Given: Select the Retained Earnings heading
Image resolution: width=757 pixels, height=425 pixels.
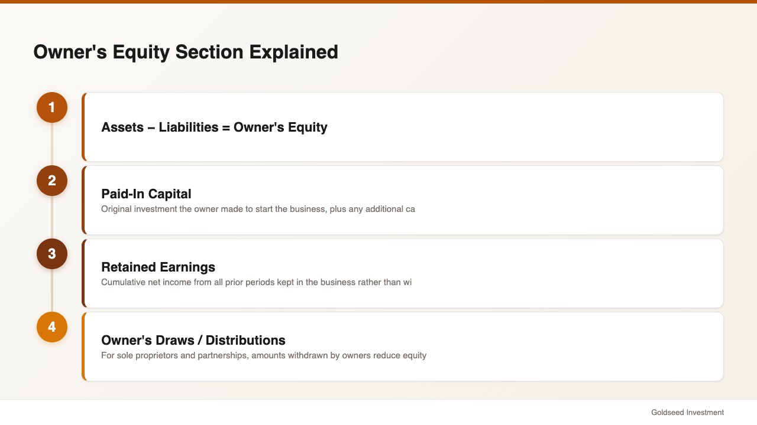Looking at the screenshot, I should coord(158,267).
